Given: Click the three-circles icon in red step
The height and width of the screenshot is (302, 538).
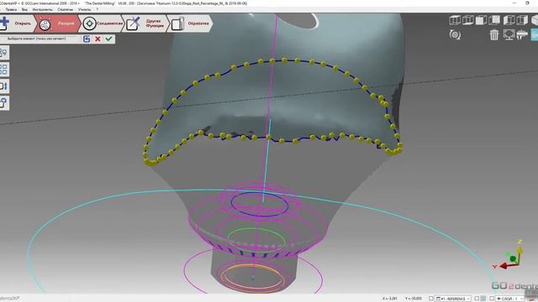Looking at the screenshot, I should point(45,24).
